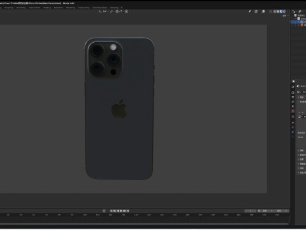Play the animation in reverse

tap(118, 211)
